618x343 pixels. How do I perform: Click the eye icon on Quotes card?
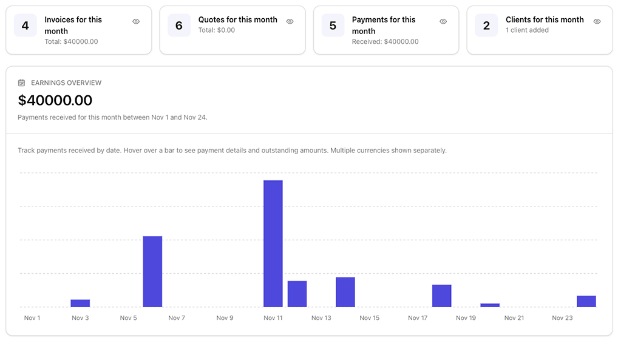point(290,21)
